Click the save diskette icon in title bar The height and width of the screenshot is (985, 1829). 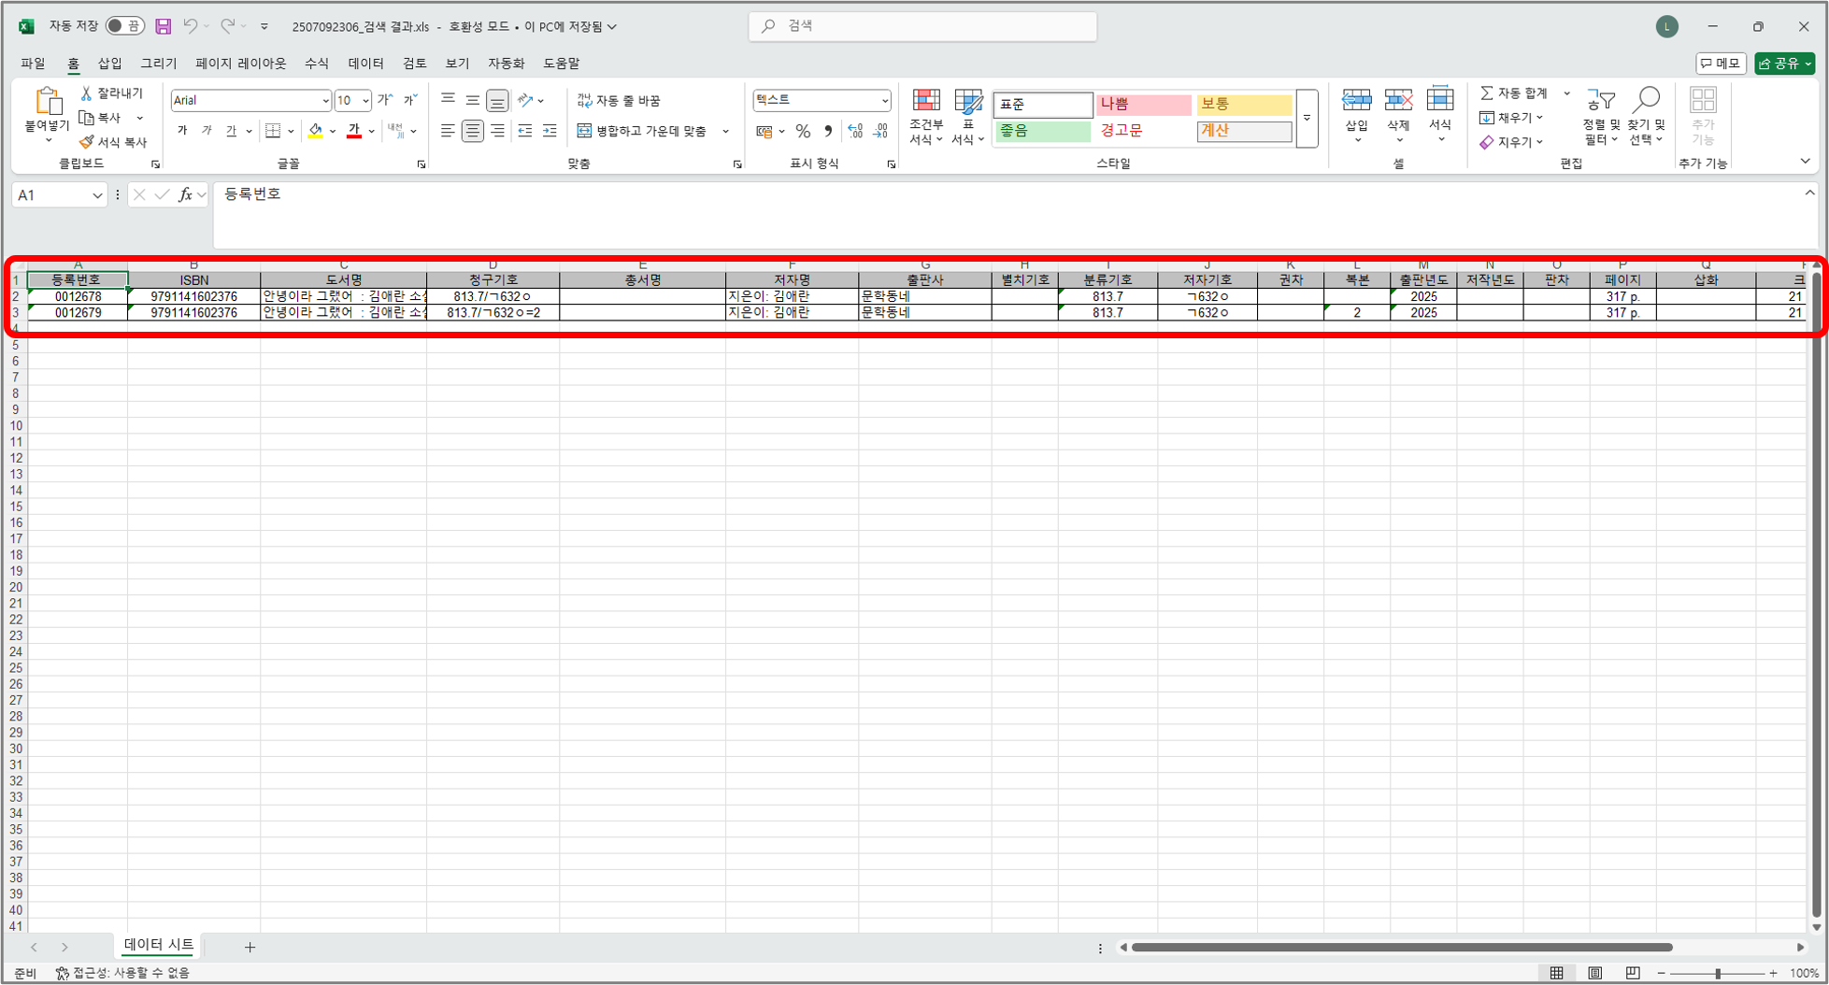(164, 26)
